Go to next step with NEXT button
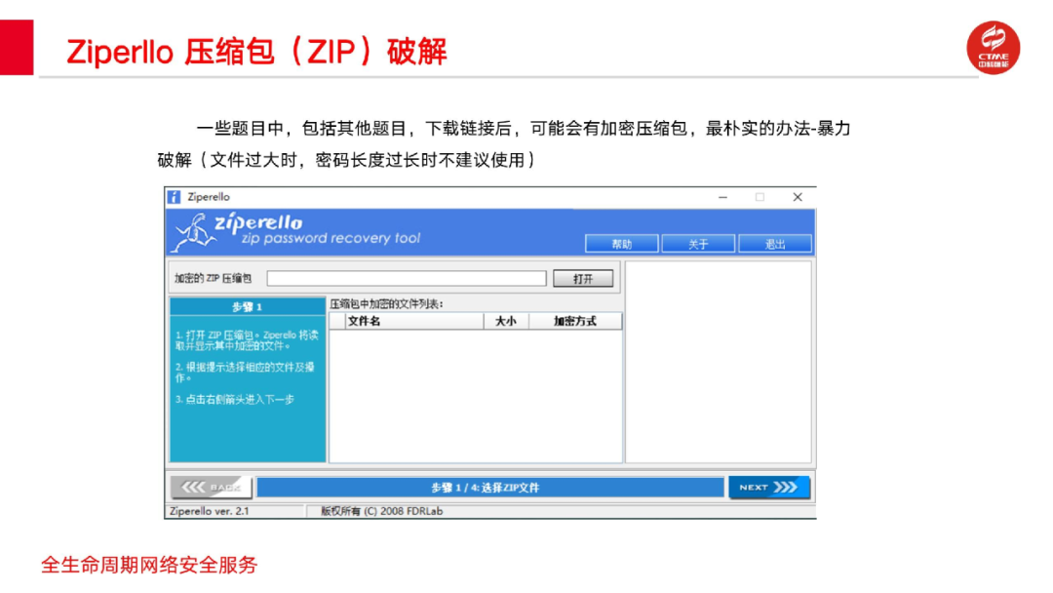Viewport: 1053px width, 593px height. [x=769, y=488]
